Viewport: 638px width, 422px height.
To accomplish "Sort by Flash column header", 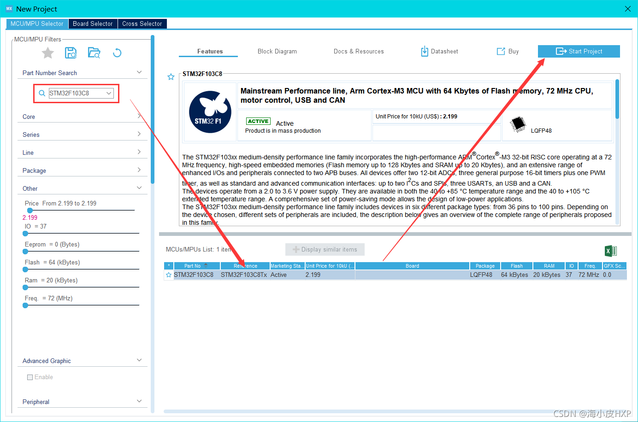I will pyautogui.click(x=517, y=266).
